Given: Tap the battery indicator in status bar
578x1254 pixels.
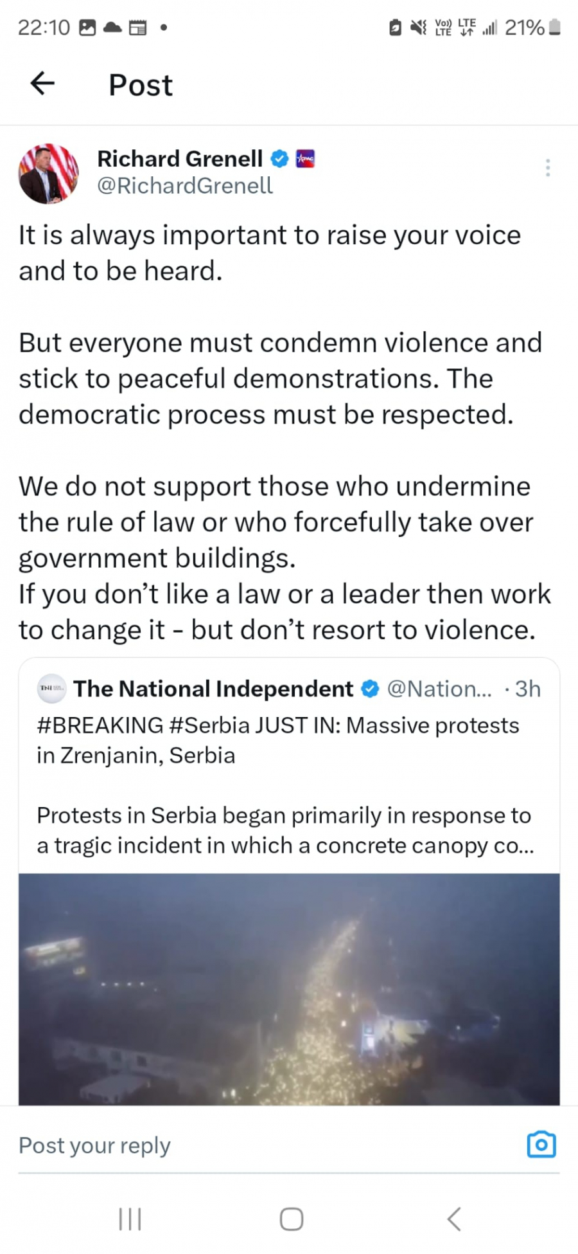Looking at the screenshot, I should [x=556, y=27].
